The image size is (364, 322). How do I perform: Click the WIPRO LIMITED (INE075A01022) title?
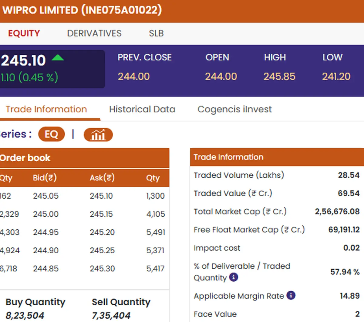tap(82, 10)
